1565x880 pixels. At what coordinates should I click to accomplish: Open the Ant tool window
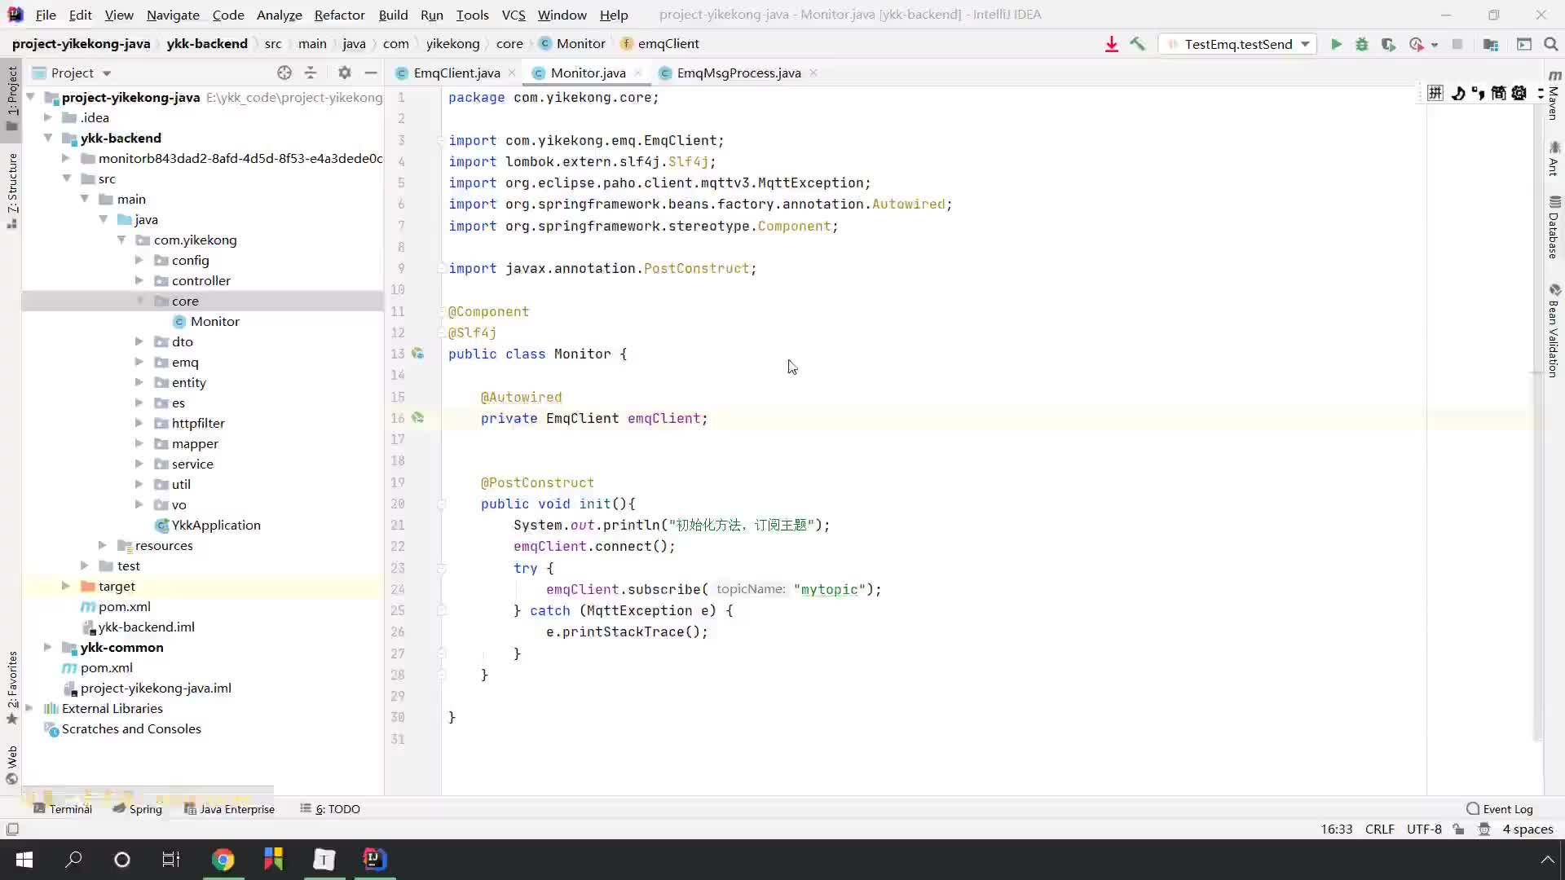coord(1554,159)
